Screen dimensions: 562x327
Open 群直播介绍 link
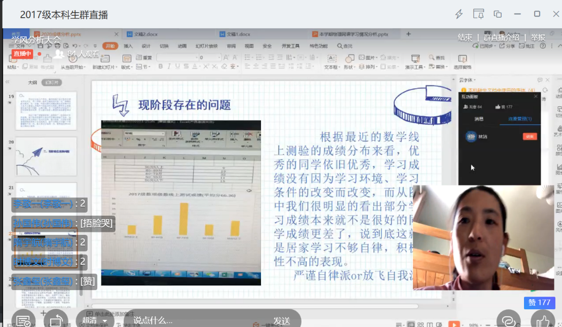[501, 37]
